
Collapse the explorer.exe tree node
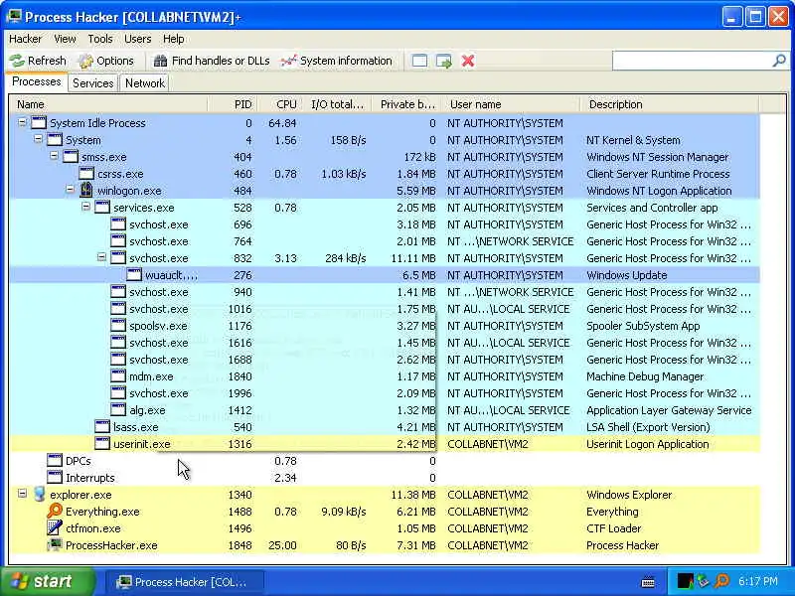click(x=22, y=494)
